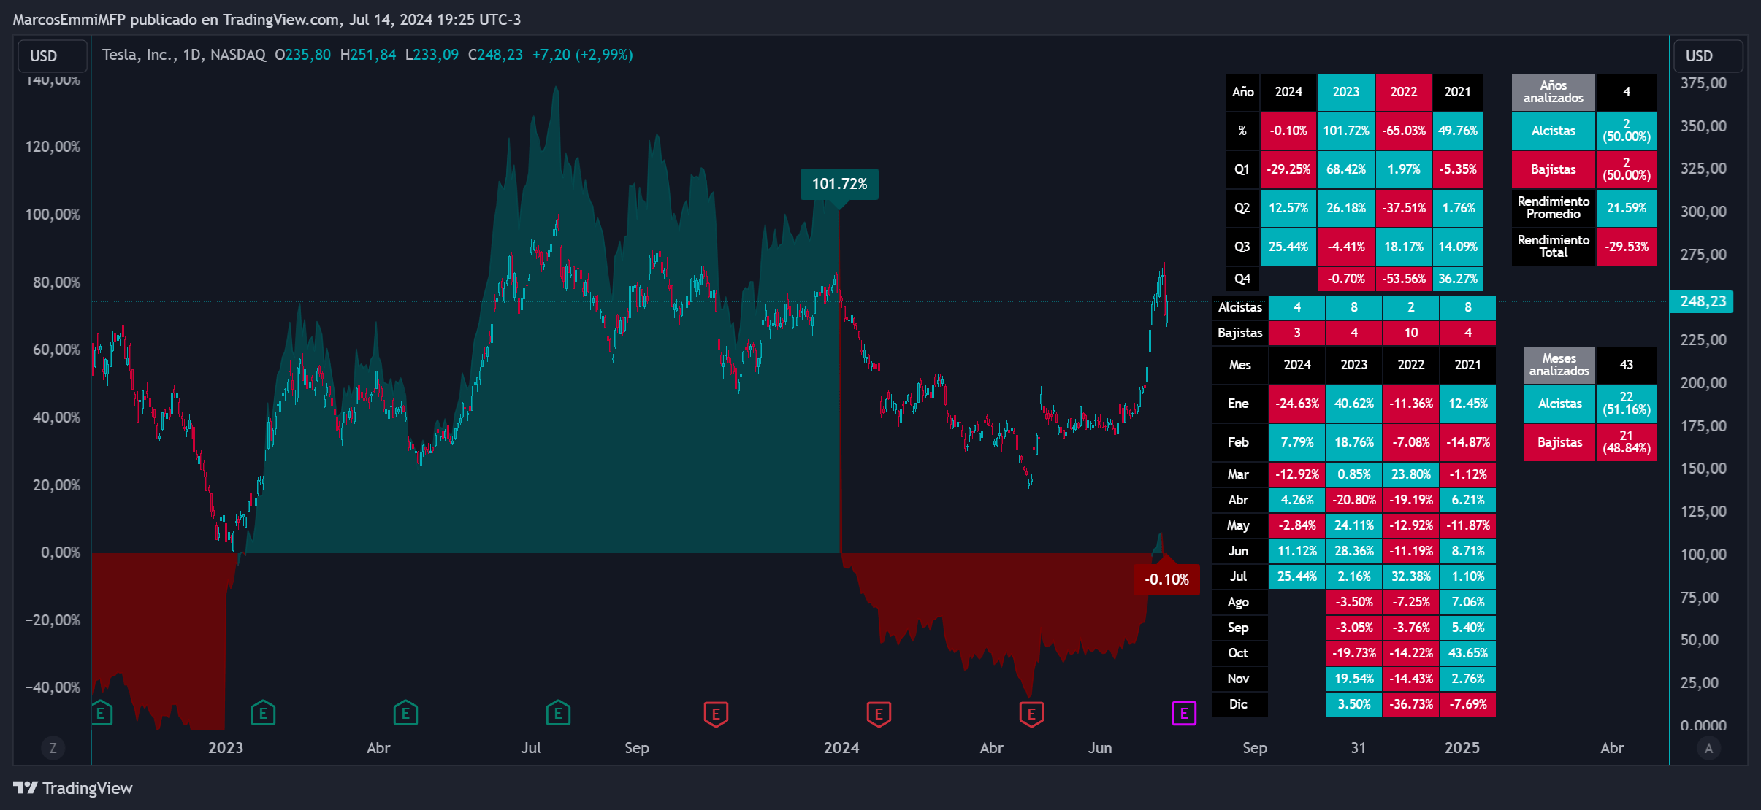Click the -65.03% annual return cell

[x=1403, y=131]
